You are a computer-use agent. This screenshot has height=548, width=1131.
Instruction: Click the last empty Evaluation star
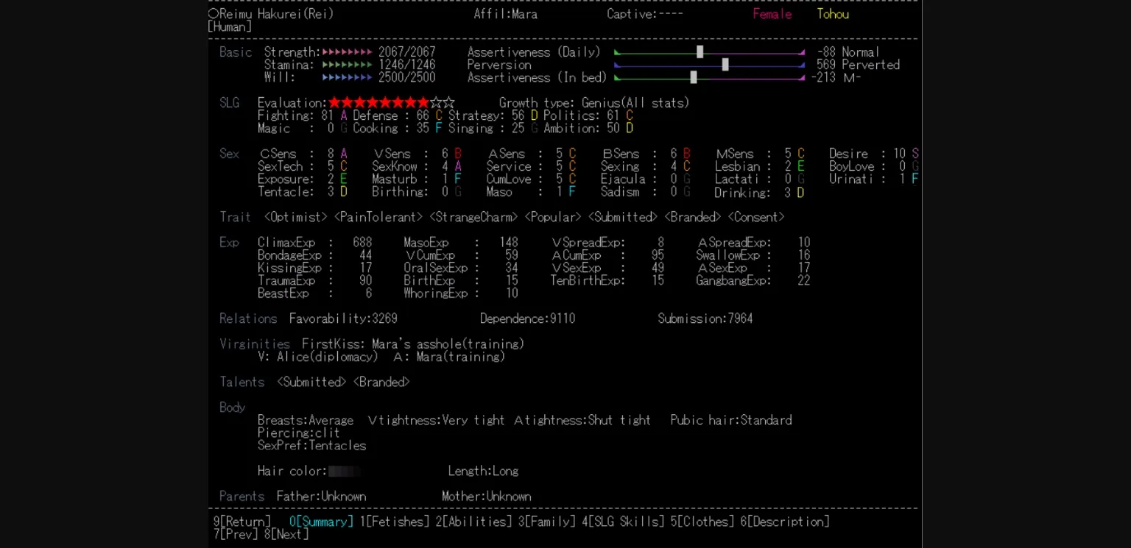coord(448,103)
